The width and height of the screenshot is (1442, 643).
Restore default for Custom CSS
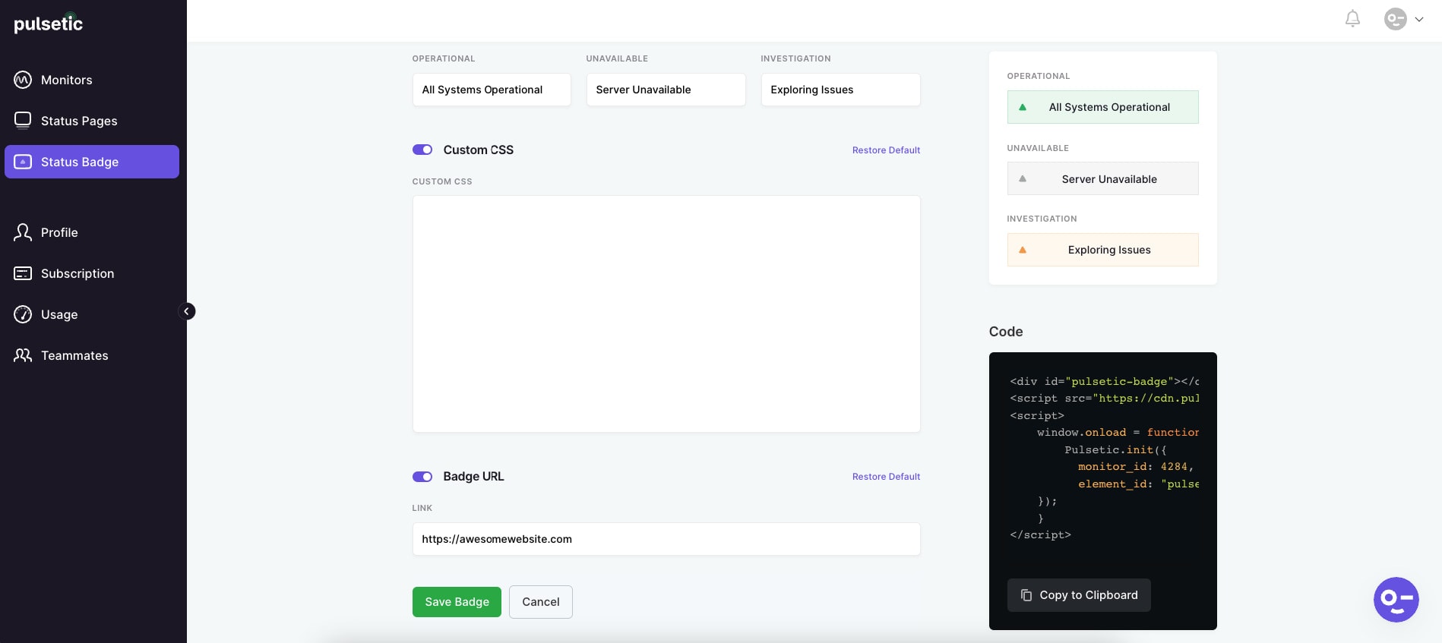click(886, 150)
